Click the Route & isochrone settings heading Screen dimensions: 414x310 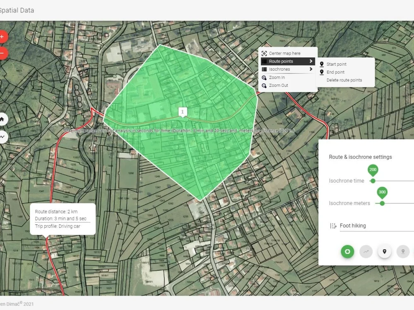360,157
